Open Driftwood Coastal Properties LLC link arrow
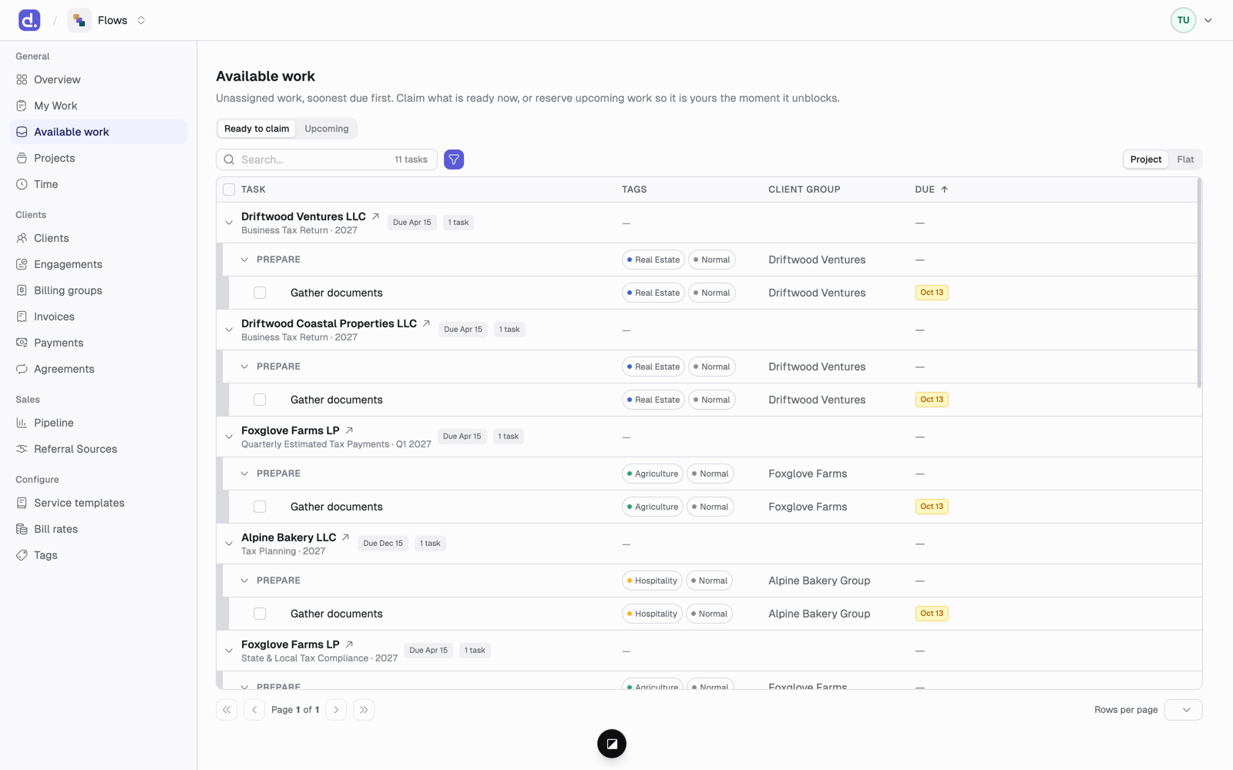1233x770 pixels. 426,323
